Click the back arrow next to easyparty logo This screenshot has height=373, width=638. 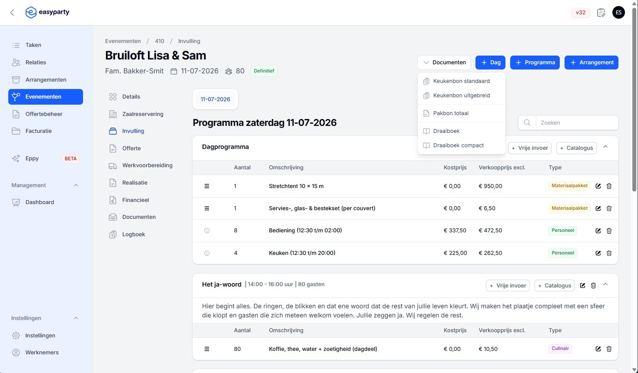pos(12,13)
